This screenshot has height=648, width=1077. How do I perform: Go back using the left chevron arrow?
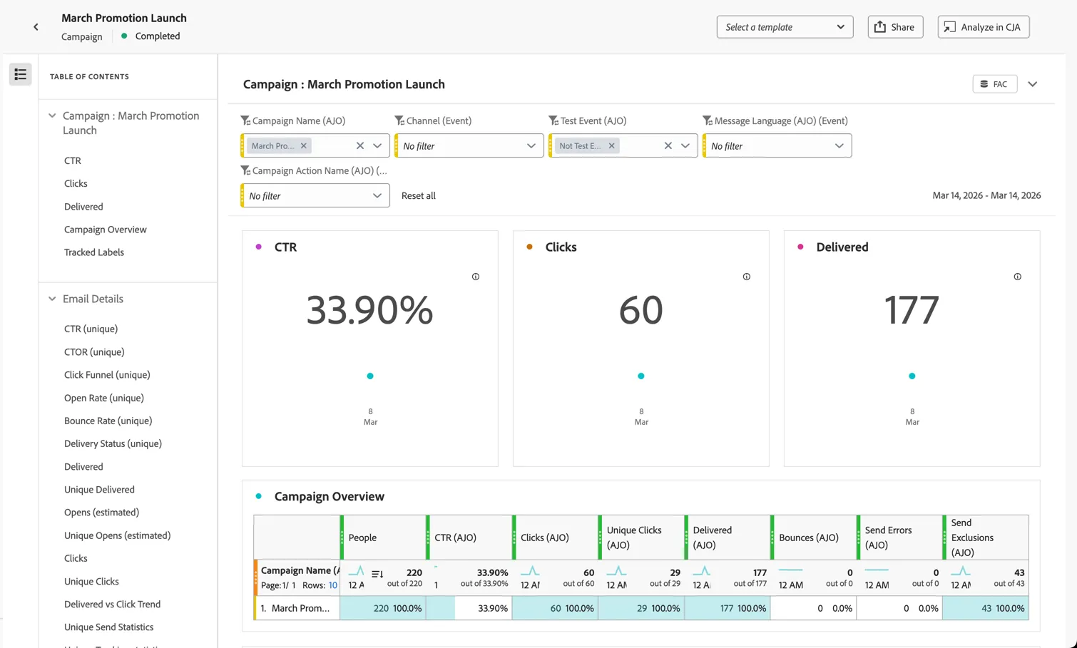(36, 27)
